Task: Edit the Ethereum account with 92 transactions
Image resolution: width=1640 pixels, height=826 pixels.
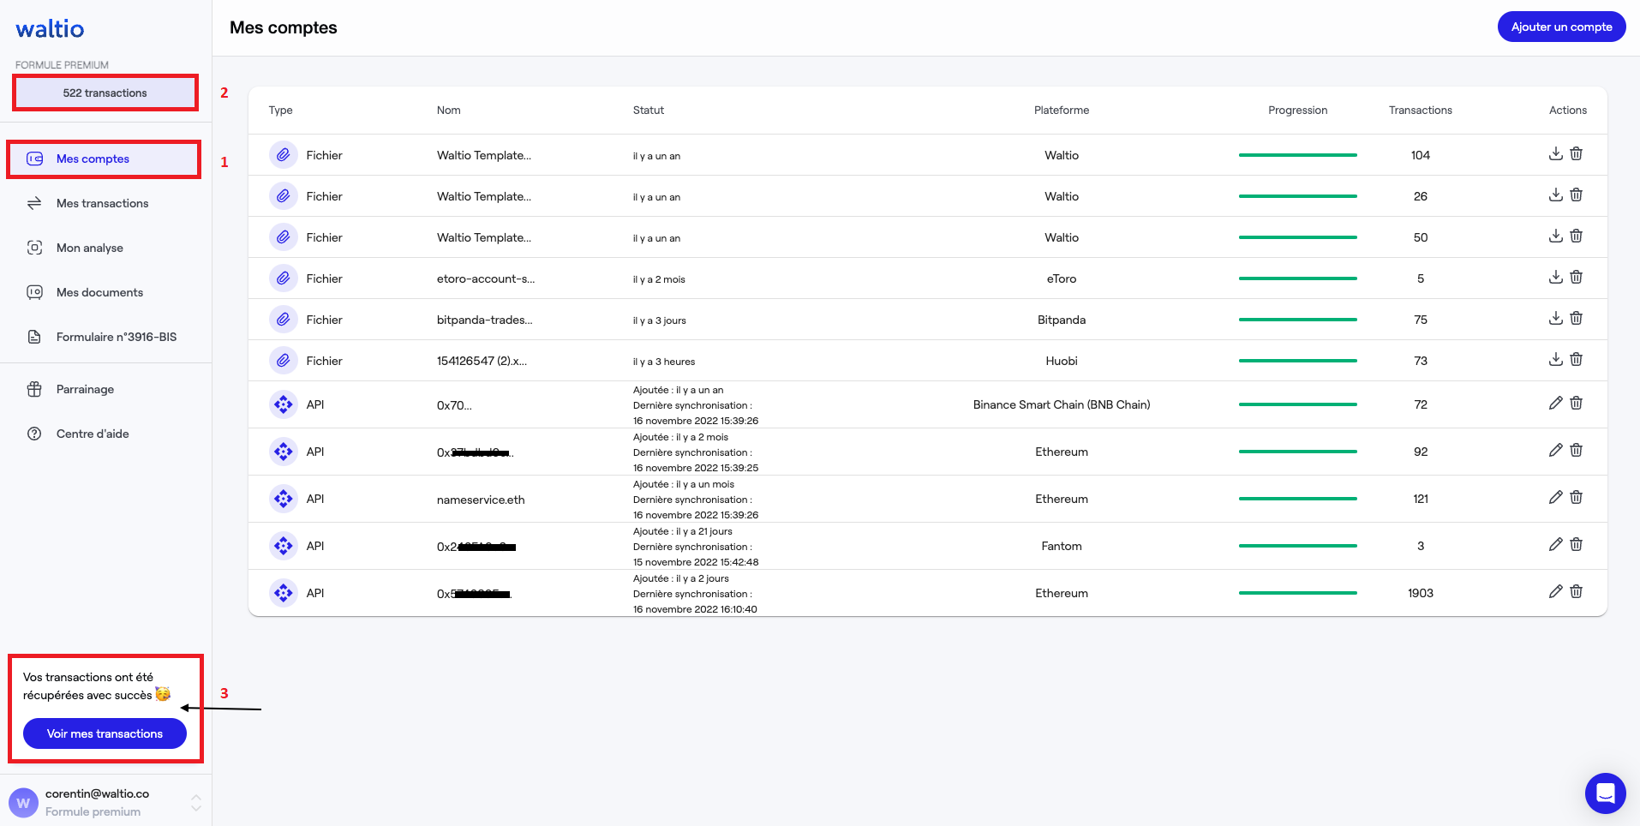Action: pyautogui.click(x=1556, y=450)
